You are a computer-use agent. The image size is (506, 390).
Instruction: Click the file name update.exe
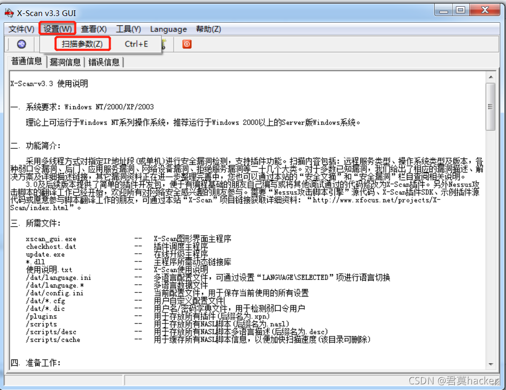(x=45, y=255)
